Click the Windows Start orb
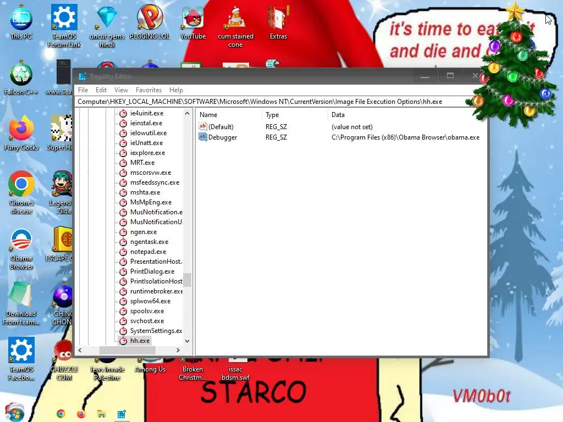This screenshot has height=422, width=563. pyautogui.click(x=14, y=413)
